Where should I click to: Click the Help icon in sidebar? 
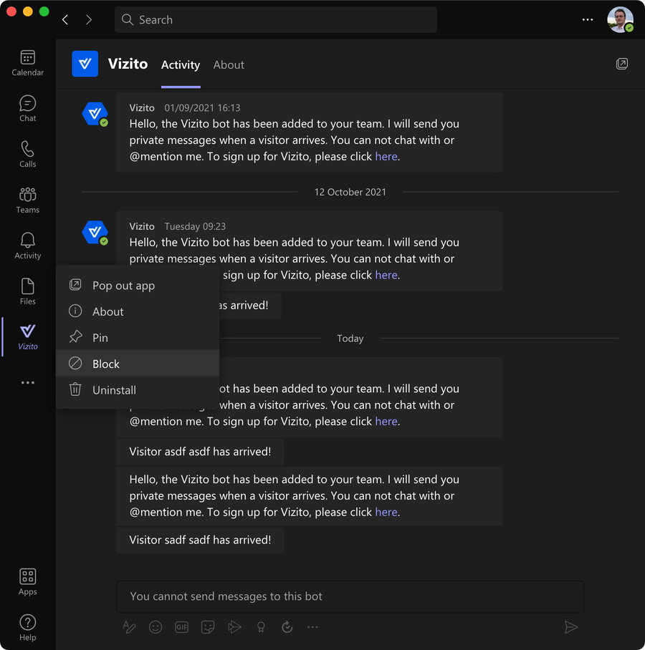click(27, 627)
